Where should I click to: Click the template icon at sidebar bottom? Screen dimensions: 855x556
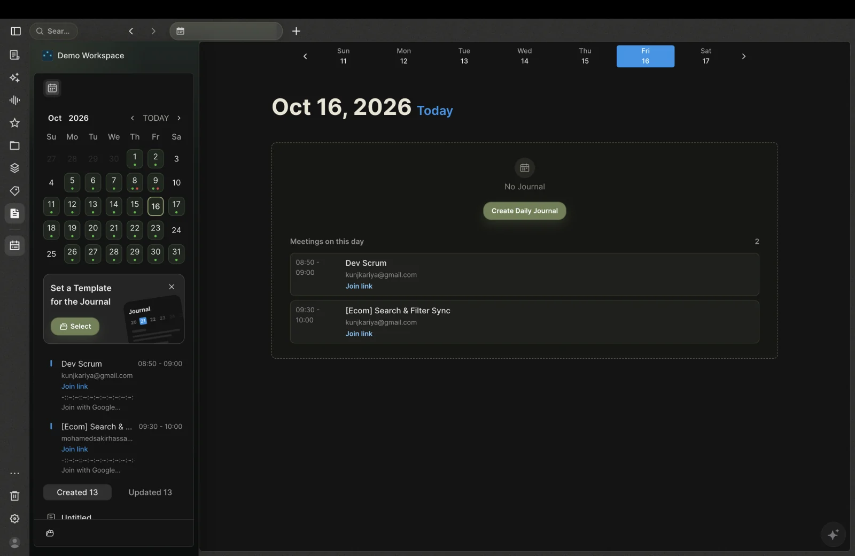(x=50, y=533)
